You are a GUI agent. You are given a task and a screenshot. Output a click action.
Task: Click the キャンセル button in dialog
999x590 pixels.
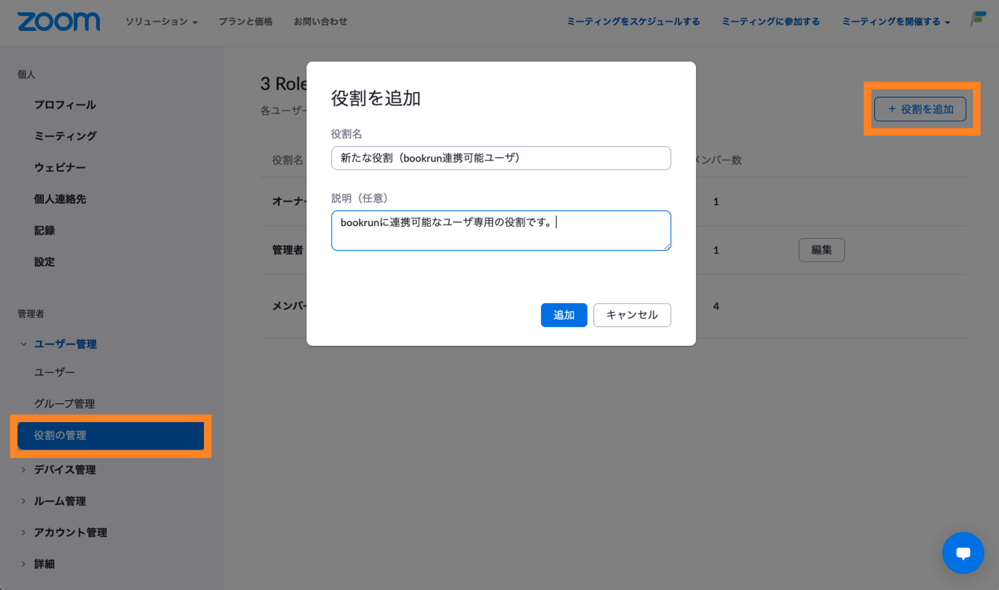click(632, 315)
